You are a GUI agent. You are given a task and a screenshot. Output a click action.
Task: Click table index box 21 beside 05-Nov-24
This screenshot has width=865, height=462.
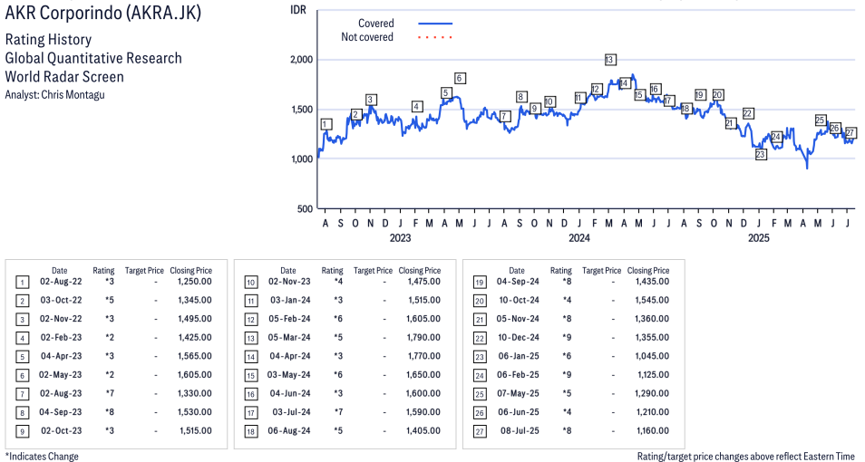coord(480,320)
